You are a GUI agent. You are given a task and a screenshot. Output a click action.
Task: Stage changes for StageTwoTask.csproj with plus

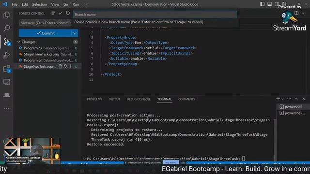pos(71,67)
